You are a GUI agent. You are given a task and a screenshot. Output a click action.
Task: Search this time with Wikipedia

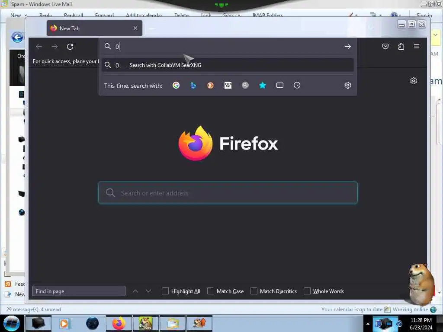click(228, 85)
